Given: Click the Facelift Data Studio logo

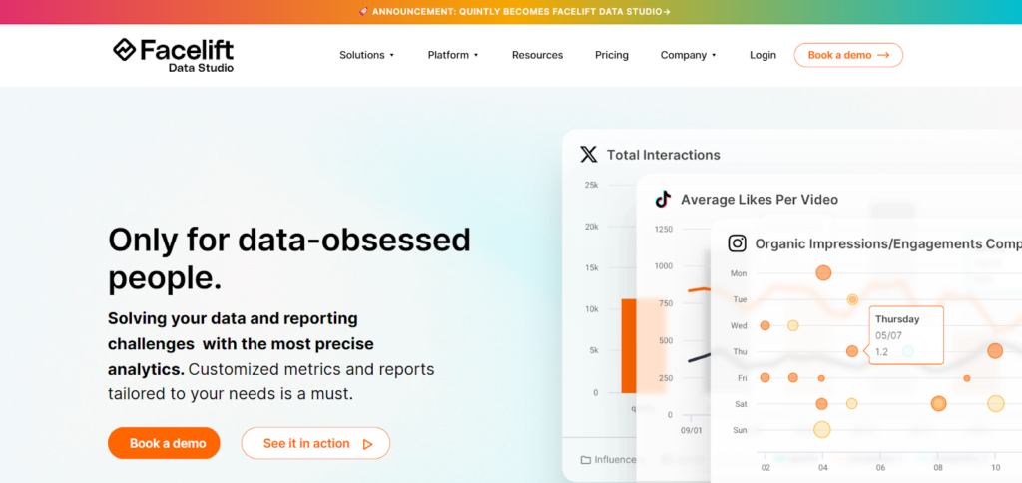Looking at the screenshot, I should click(173, 55).
